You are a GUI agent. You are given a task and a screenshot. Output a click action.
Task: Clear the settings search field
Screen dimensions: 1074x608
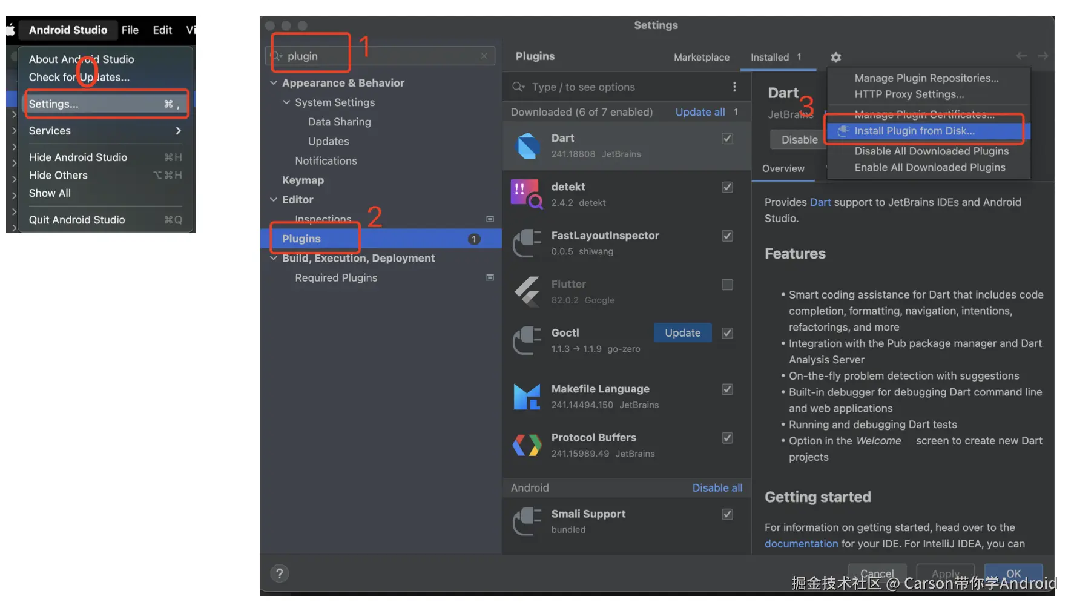[484, 56]
